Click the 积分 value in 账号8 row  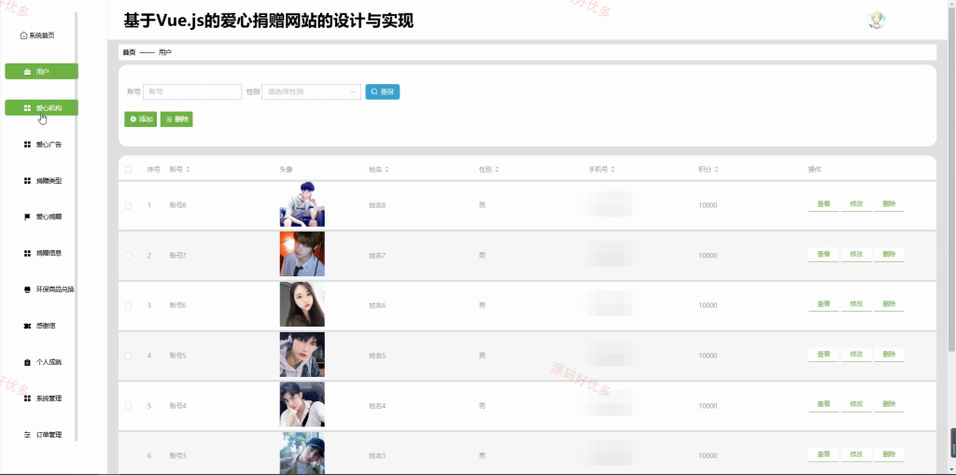(x=708, y=205)
